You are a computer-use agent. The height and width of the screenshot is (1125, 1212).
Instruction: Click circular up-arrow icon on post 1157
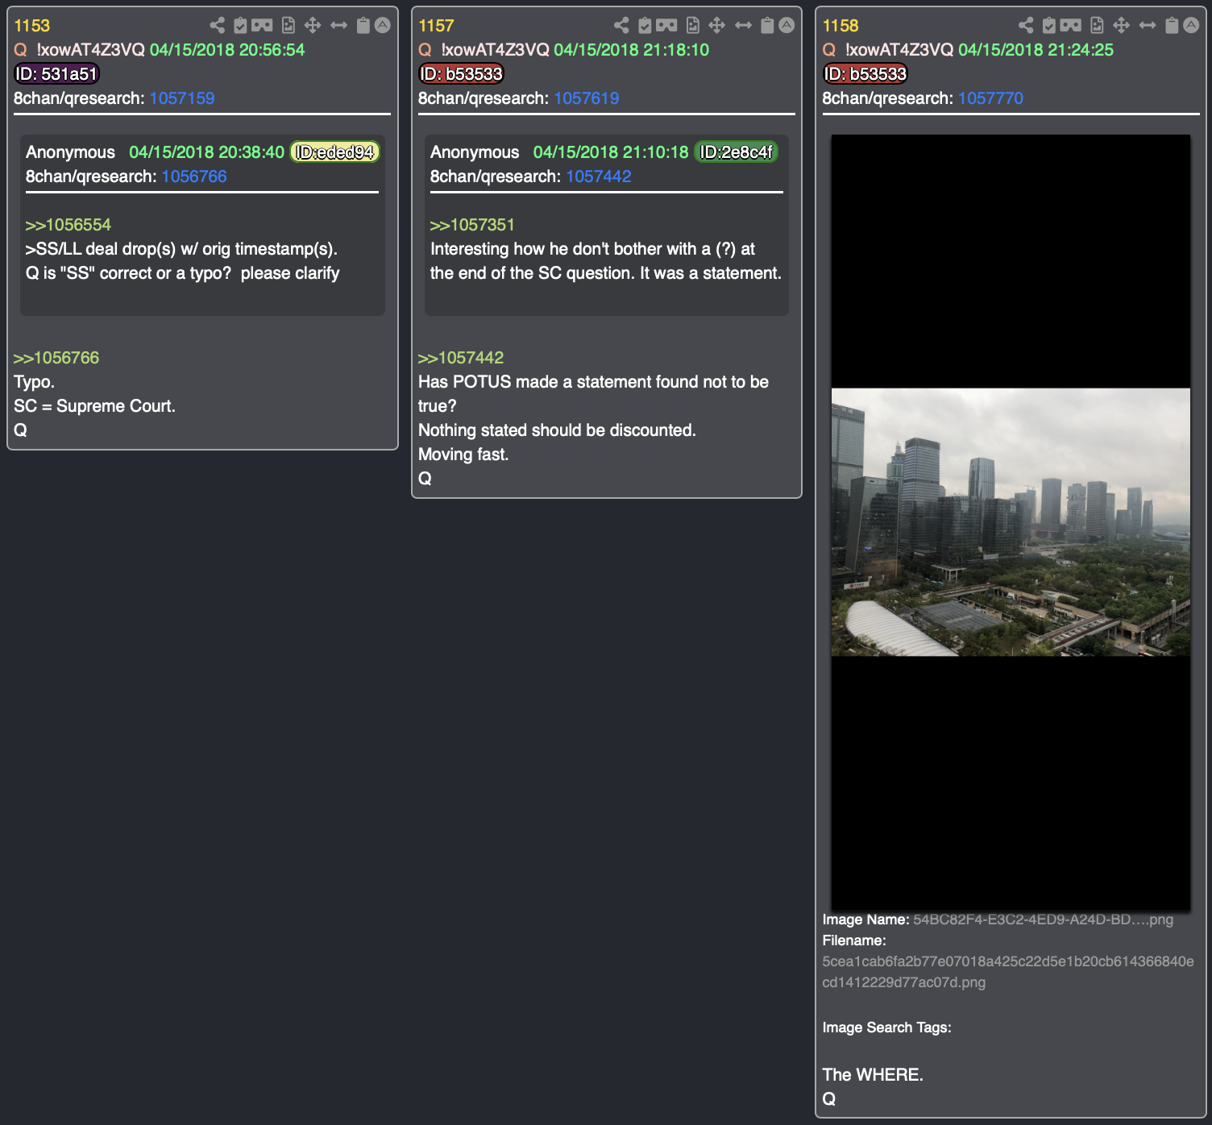tap(787, 26)
